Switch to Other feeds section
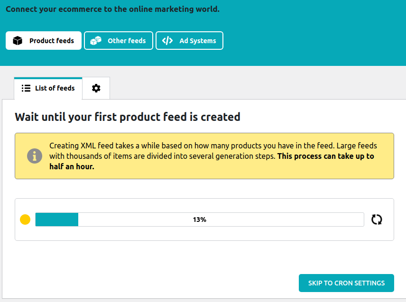406x302 pixels. [119, 41]
